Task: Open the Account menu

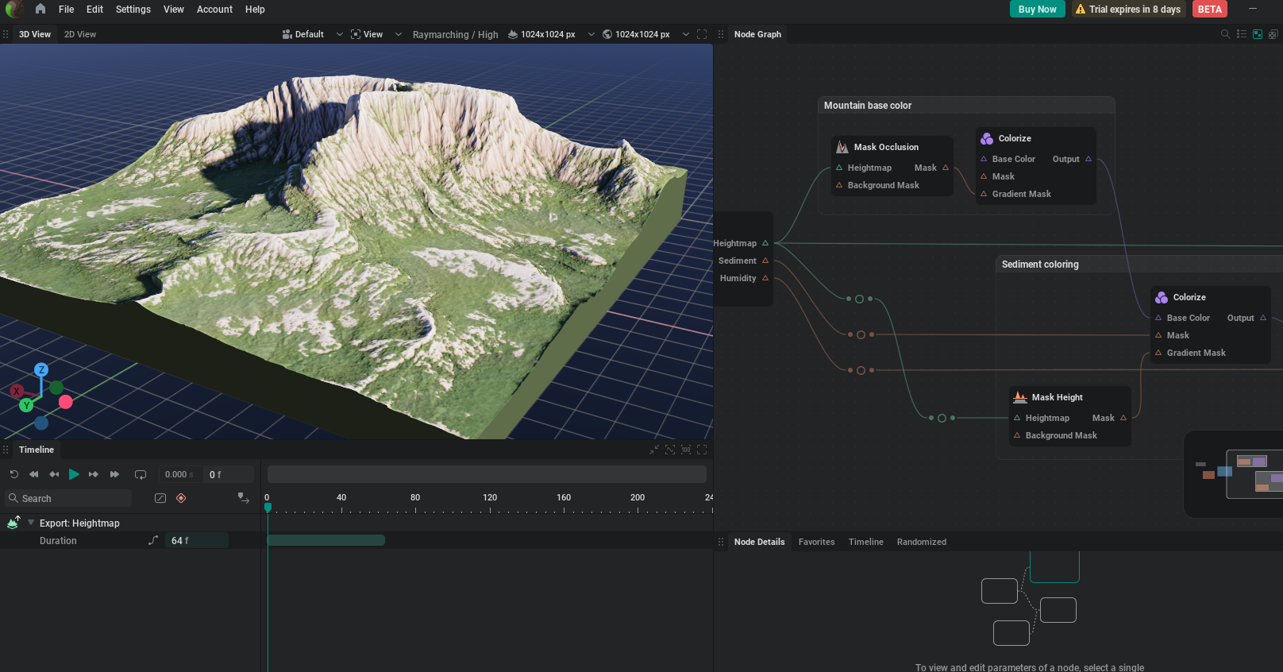Action: (x=215, y=10)
